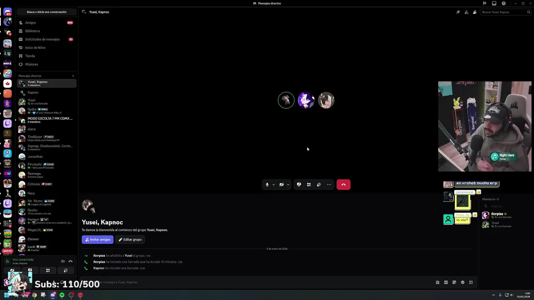Mute microphone in call controls
The width and height of the screenshot is (534, 300).
(267, 185)
